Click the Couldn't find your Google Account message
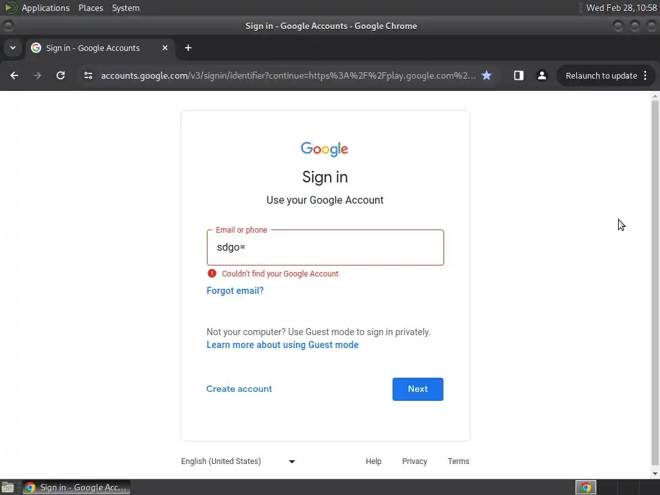This screenshot has width=660, height=495. click(280, 273)
